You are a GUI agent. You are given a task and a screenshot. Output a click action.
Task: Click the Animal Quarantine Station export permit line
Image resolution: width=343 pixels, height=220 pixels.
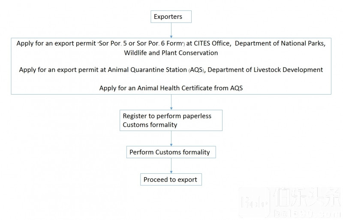coord(171,70)
